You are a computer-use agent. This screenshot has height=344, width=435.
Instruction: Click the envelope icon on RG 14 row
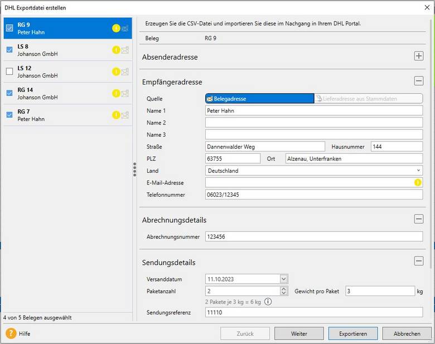pyautogui.click(x=125, y=93)
